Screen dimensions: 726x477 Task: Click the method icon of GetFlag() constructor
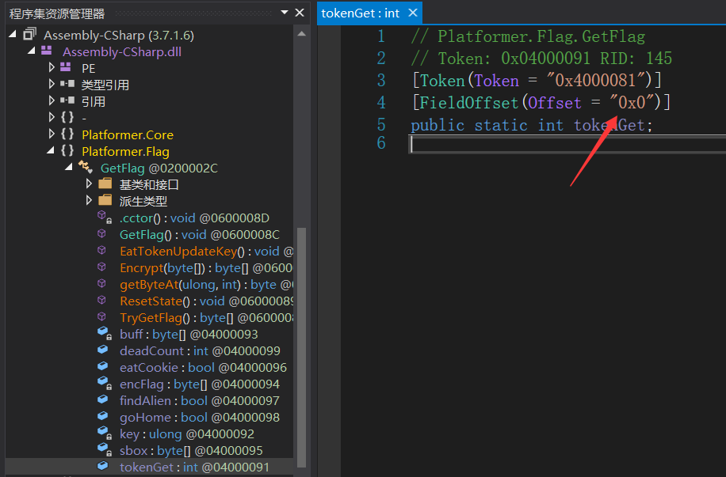pyautogui.click(x=102, y=234)
